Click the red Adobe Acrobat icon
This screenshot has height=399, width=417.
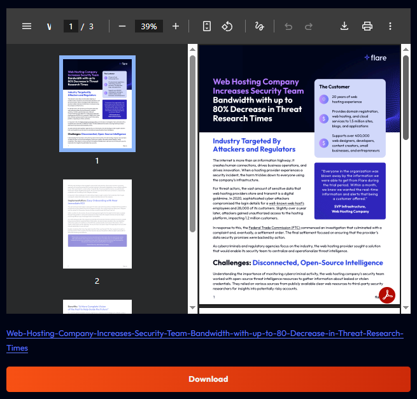click(388, 296)
